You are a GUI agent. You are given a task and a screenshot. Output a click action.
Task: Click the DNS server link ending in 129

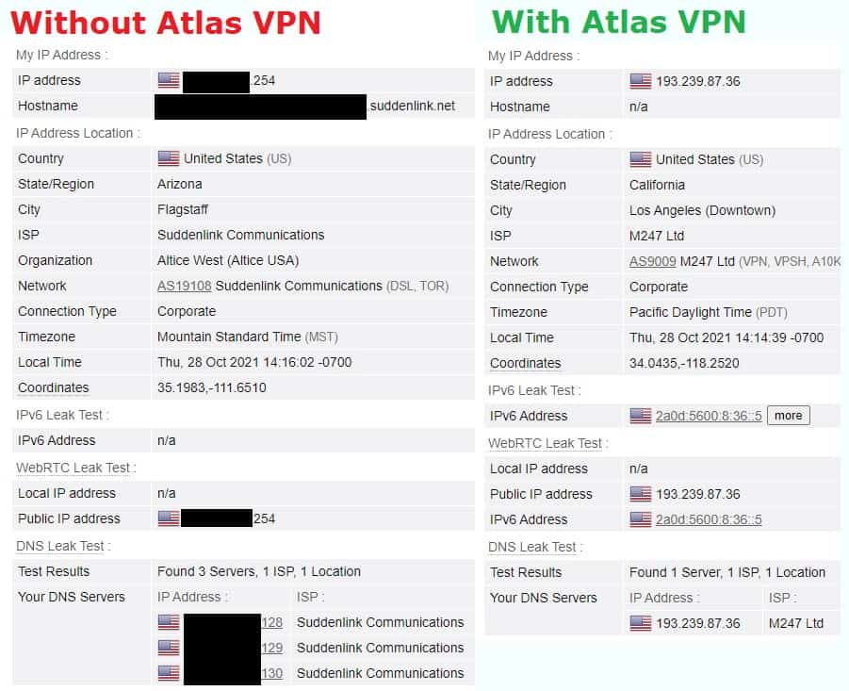click(x=272, y=649)
